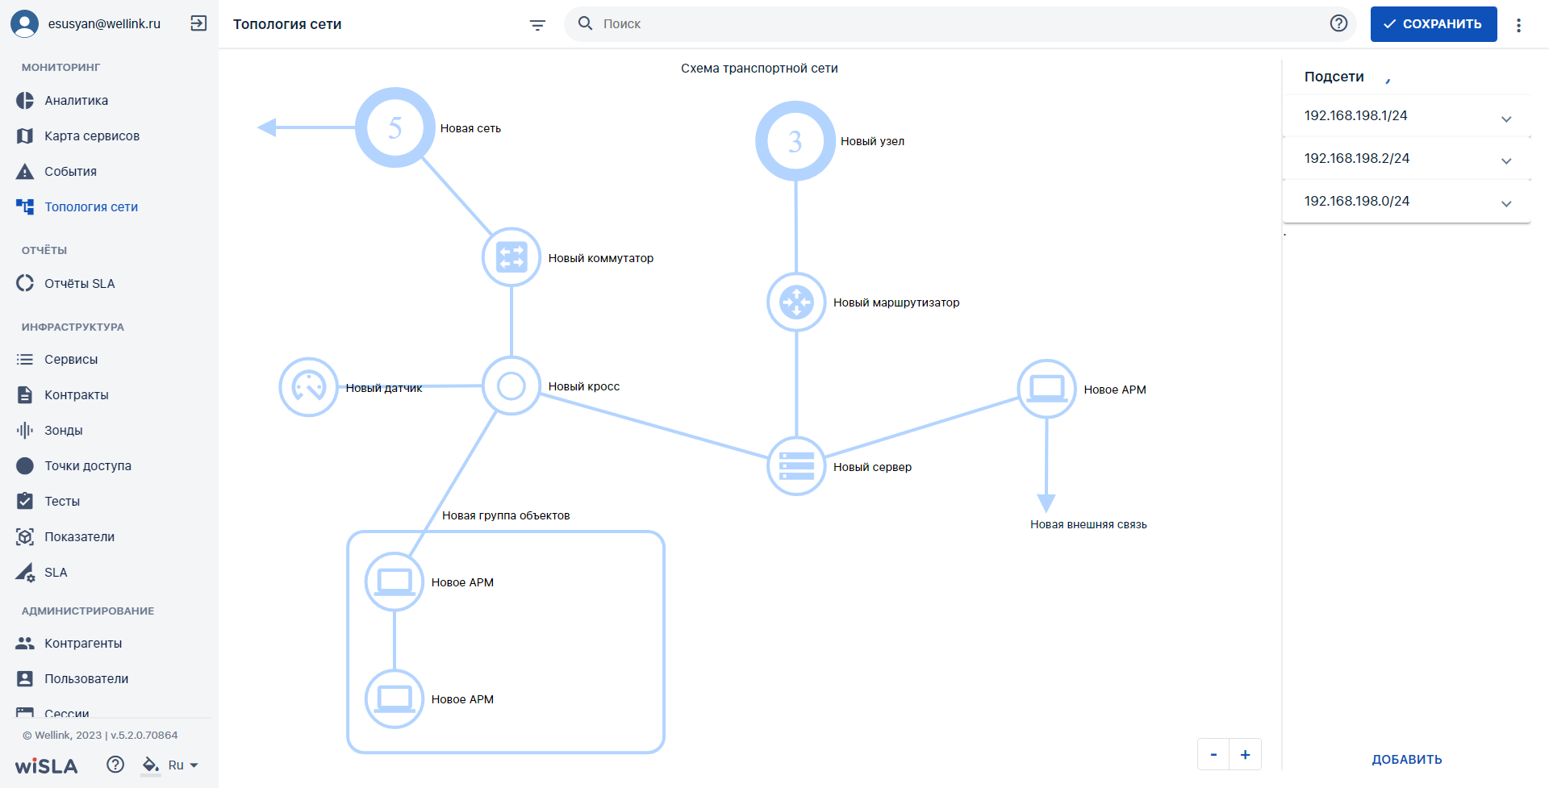Focus the Поиск search field
This screenshot has height=788, width=1549.
click(960, 24)
